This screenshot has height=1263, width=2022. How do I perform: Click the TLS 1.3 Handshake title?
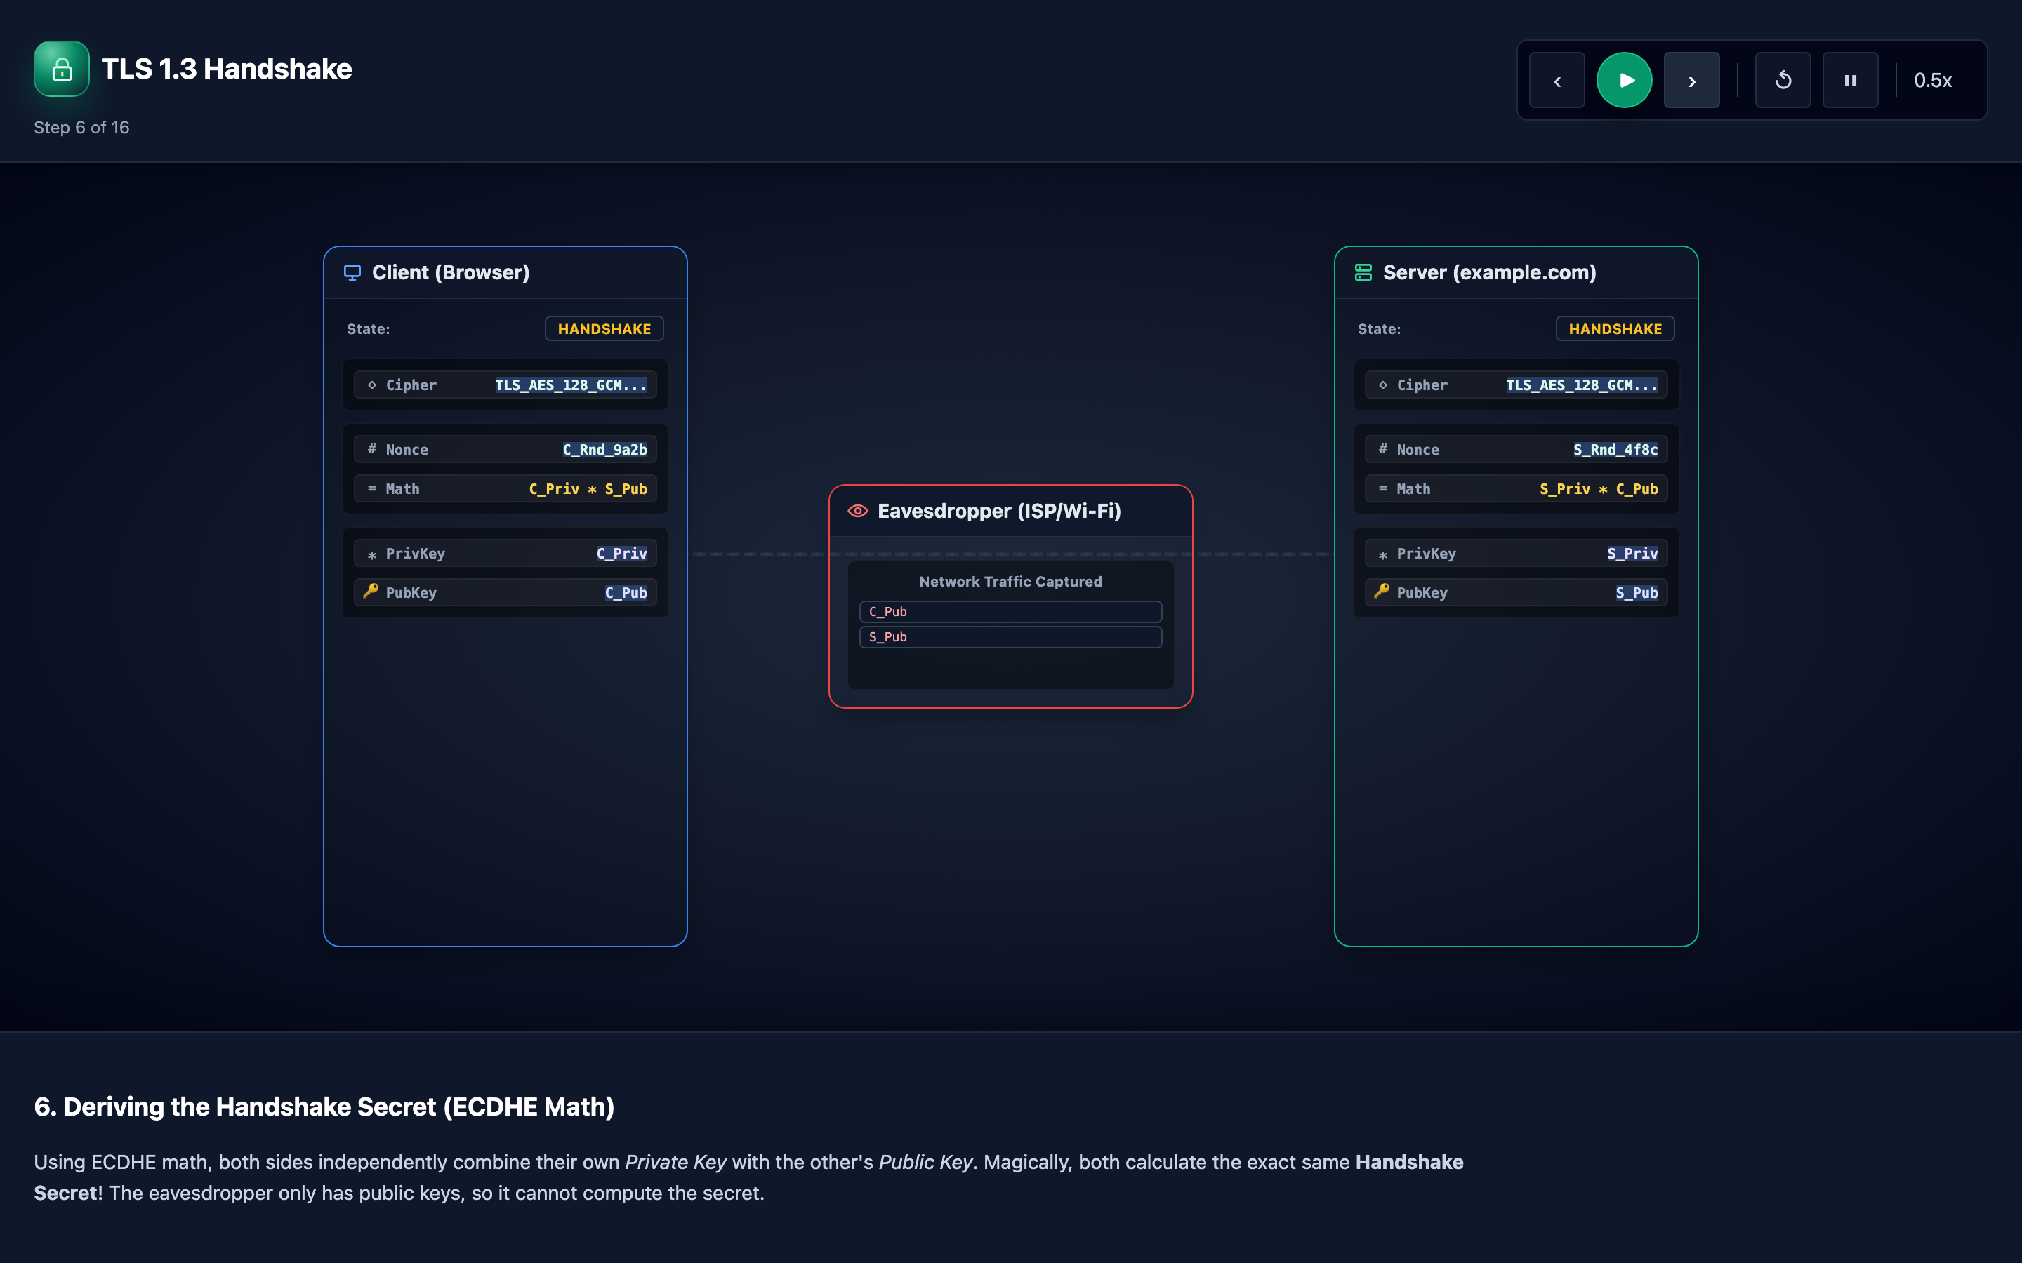[227, 69]
